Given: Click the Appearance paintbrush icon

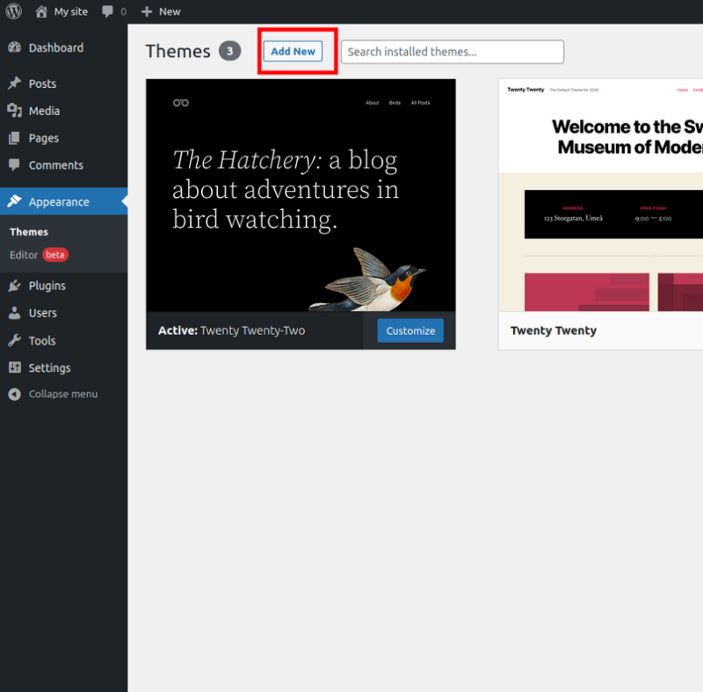Looking at the screenshot, I should (14, 201).
